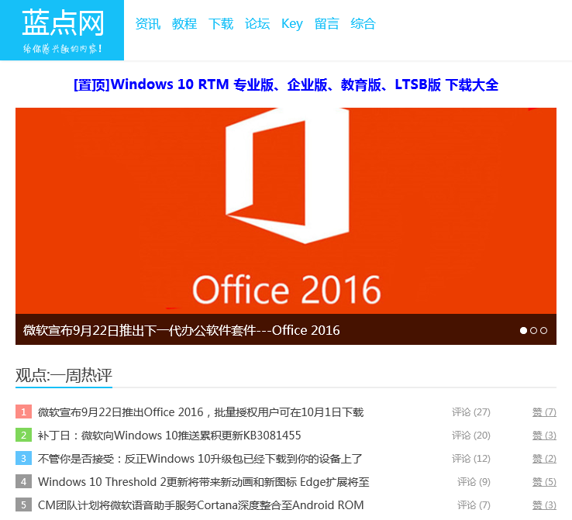
Task: Click the Office 2016 banner image
Action: 286,211
